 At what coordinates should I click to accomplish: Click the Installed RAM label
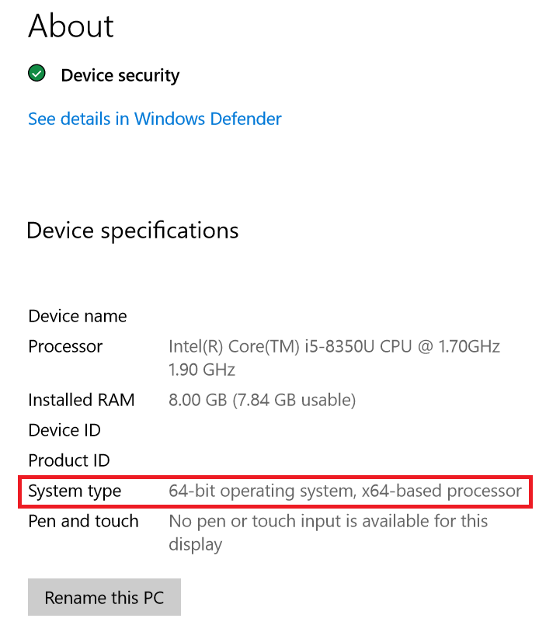(81, 400)
